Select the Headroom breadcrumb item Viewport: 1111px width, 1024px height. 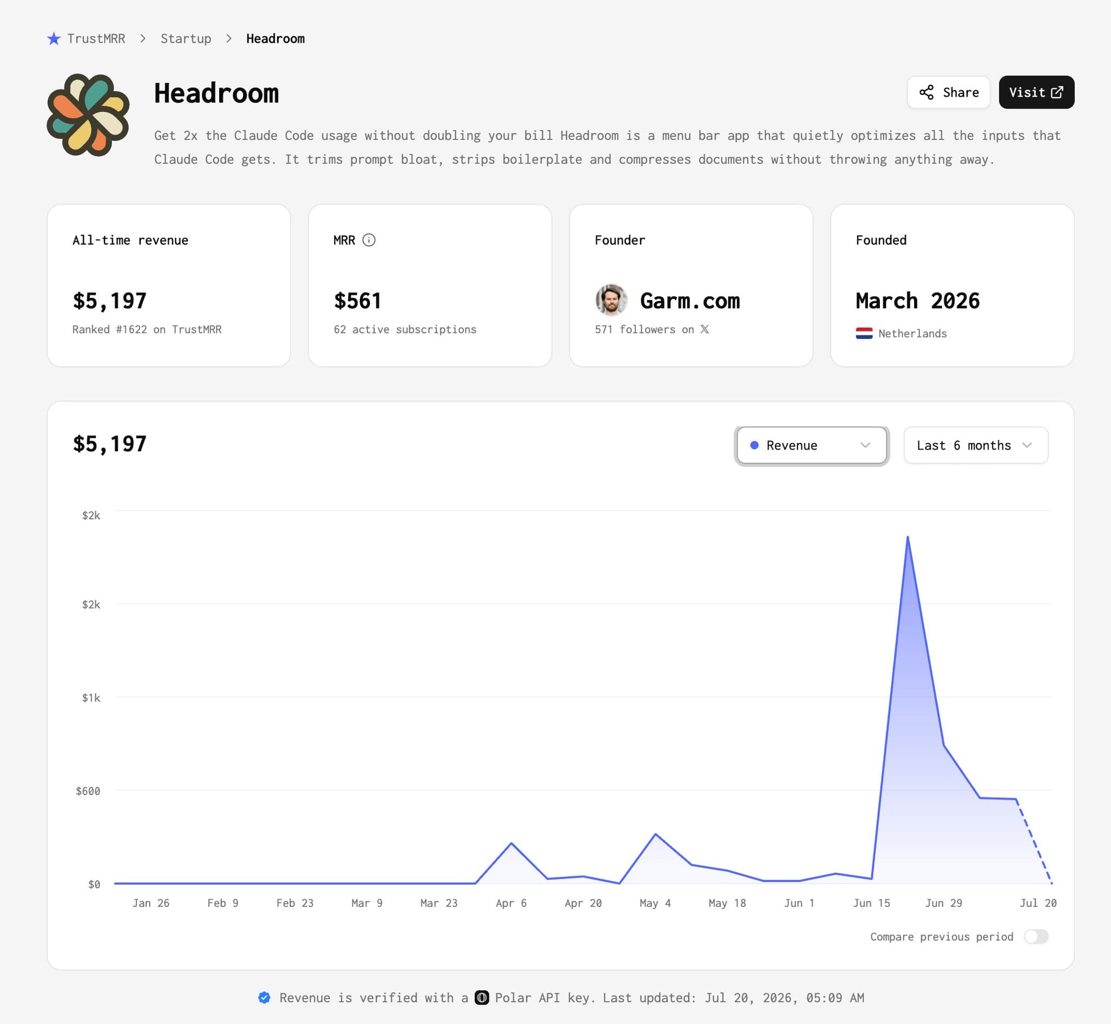pos(276,38)
